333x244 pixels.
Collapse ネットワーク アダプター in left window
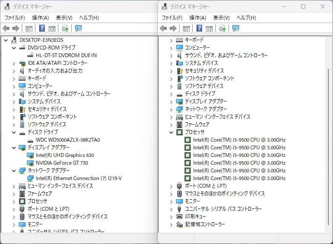tap(14, 171)
